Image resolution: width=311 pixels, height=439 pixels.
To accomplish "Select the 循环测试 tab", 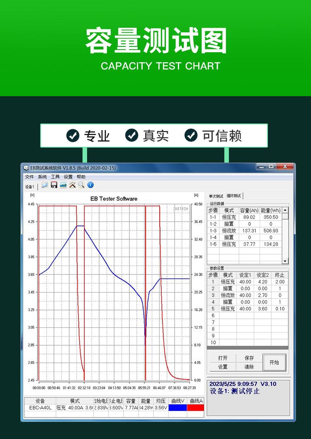I will 234,196.
